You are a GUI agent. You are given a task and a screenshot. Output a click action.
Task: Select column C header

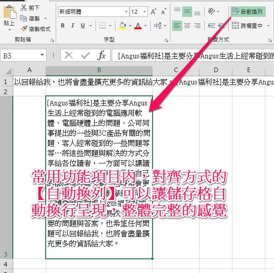point(176,70)
